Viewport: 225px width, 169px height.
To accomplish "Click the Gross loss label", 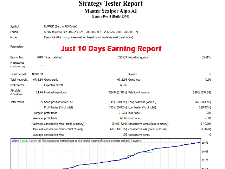I will [134, 80].
